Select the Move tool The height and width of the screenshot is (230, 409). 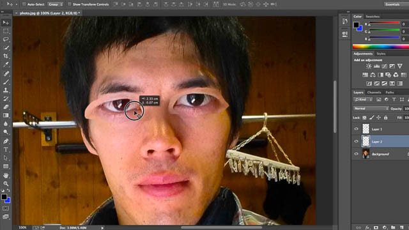tap(6, 23)
